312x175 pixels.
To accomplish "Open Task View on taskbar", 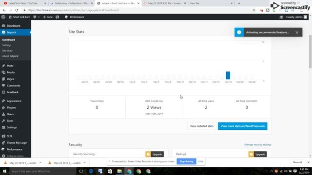I will pyautogui.click(x=81, y=171).
